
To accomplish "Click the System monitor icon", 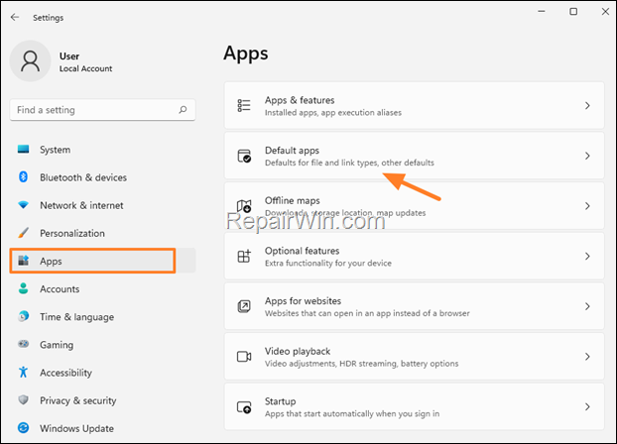I will tap(23, 150).
